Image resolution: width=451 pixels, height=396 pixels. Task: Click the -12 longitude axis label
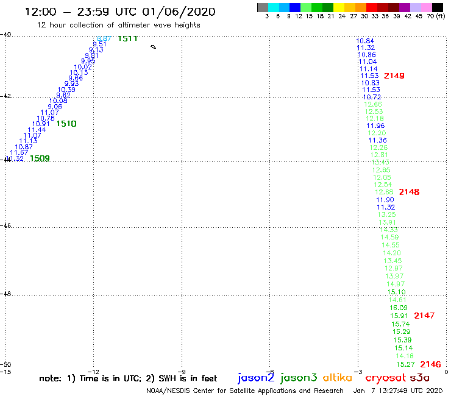point(93,372)
